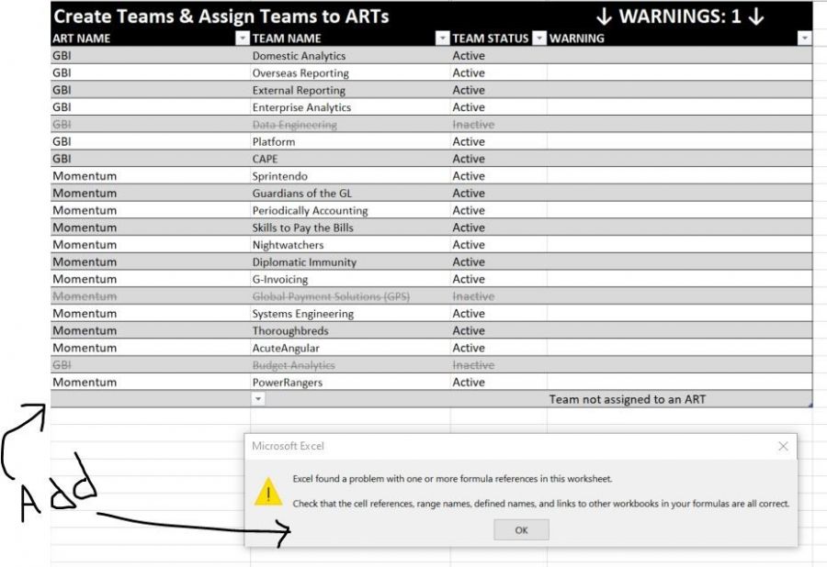This screenshot has width=827, height=567.
Task: Select the TEAM NAME column header
Action: 287,39
